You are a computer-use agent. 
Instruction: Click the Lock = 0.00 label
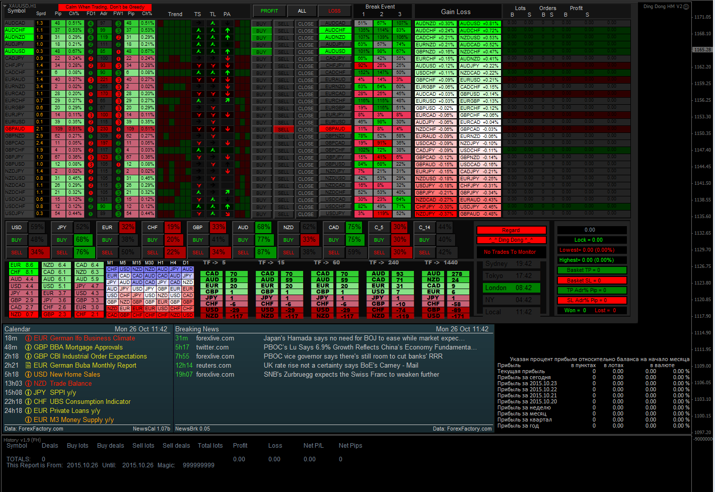coord(592,240)
